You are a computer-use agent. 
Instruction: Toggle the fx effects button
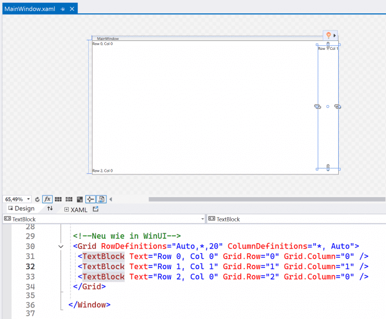click(x=47, y=199)
